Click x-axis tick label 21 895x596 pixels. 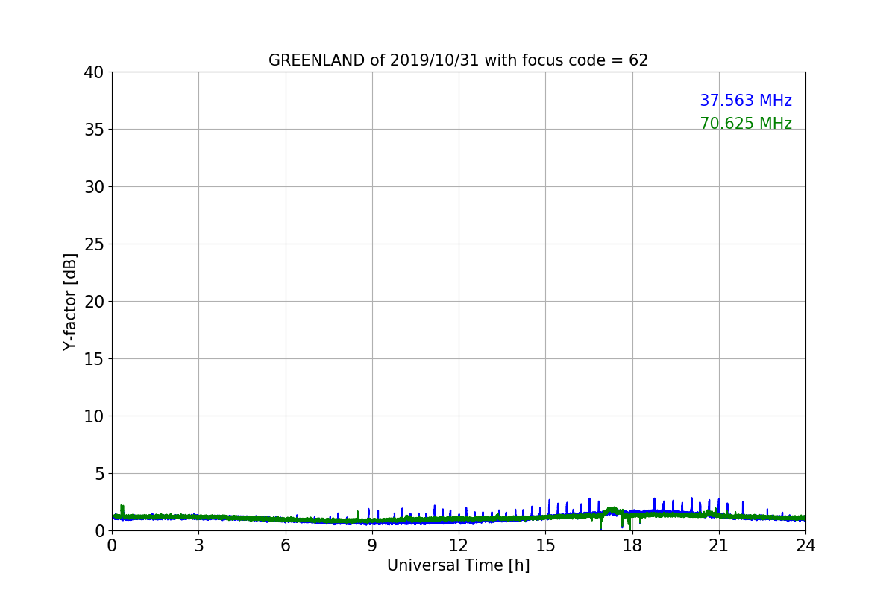point(719,545)
